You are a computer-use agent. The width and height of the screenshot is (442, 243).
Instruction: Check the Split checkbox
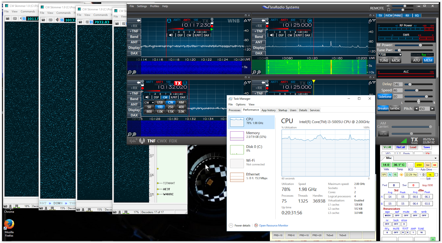(436, 175)
